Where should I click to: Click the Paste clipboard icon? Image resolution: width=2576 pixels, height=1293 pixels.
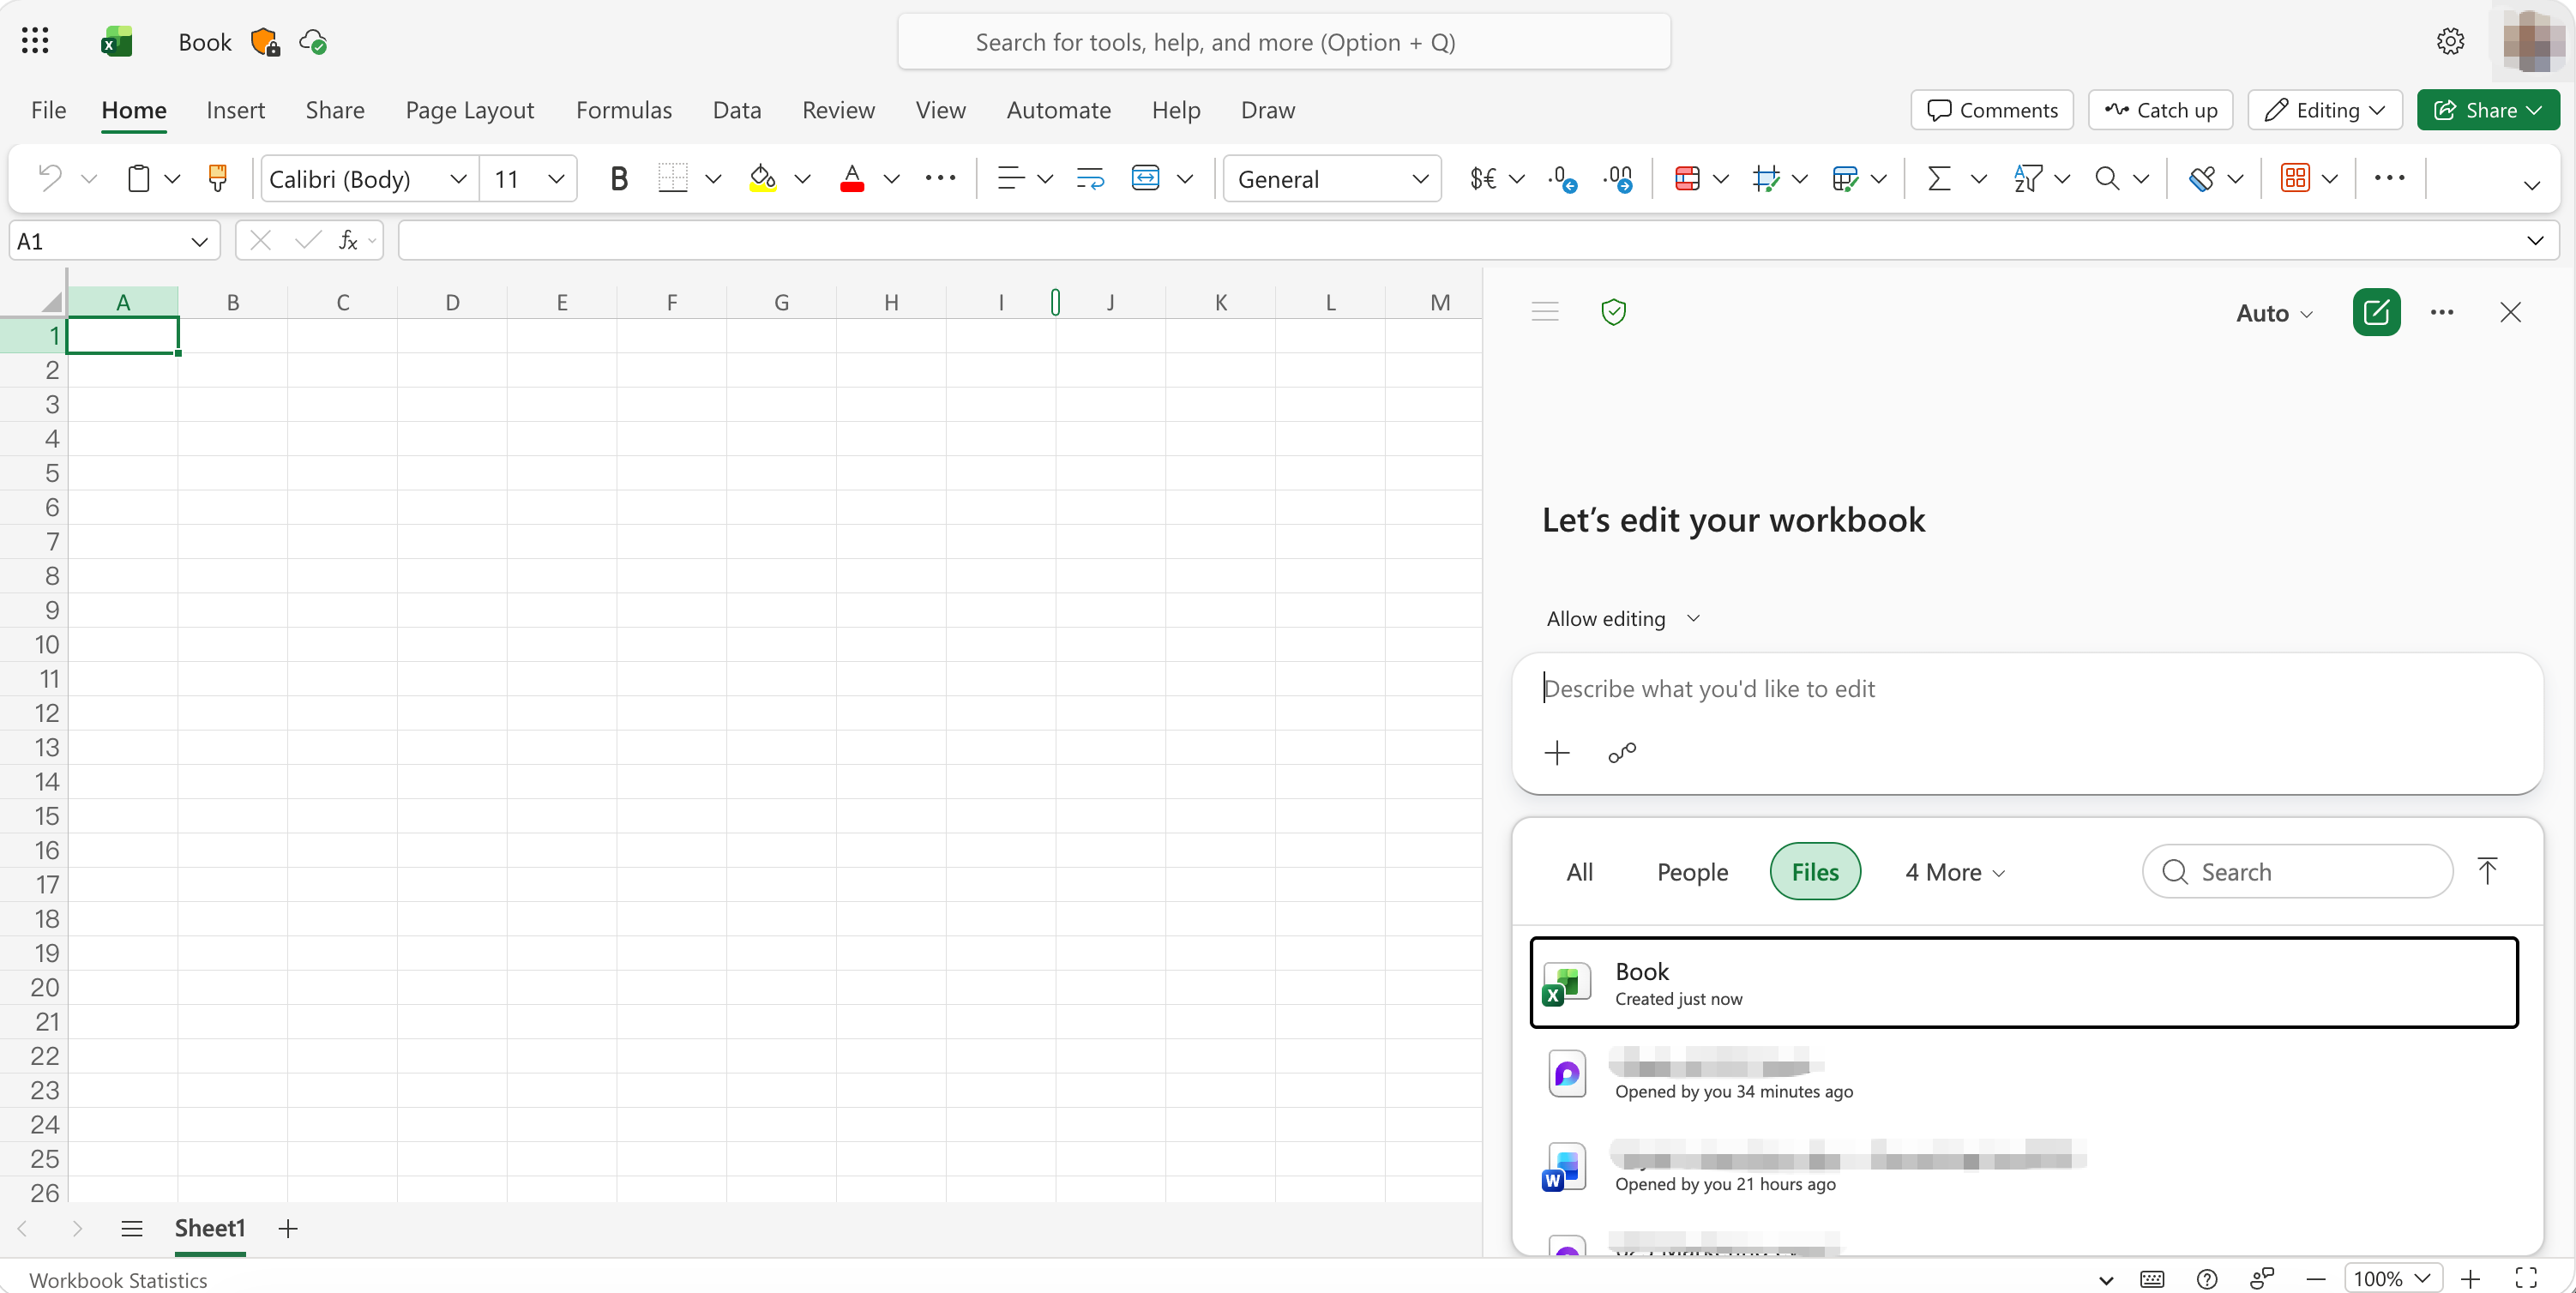click(x=139, y=179)
